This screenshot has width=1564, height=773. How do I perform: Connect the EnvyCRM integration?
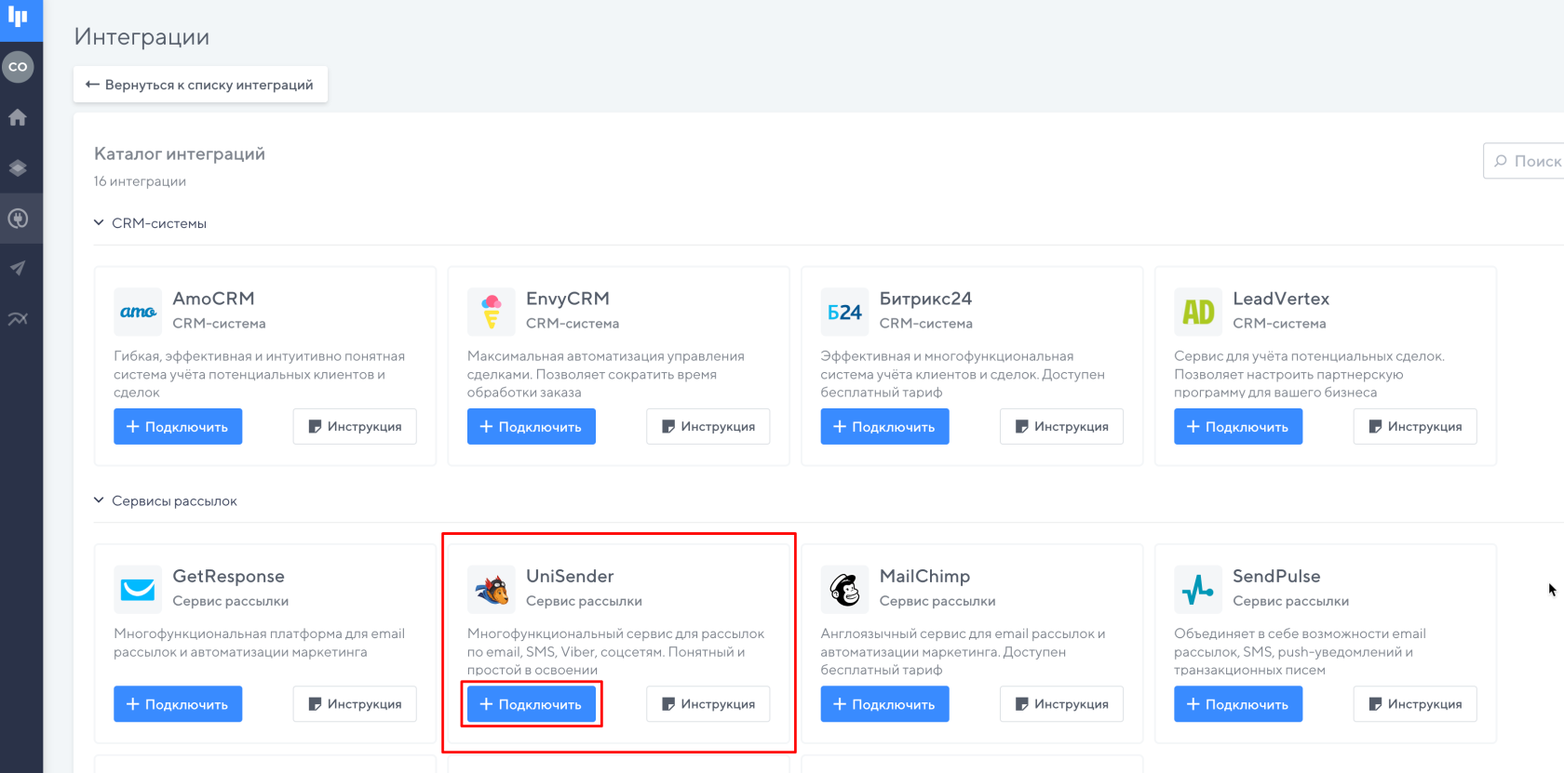pos(532,426)
